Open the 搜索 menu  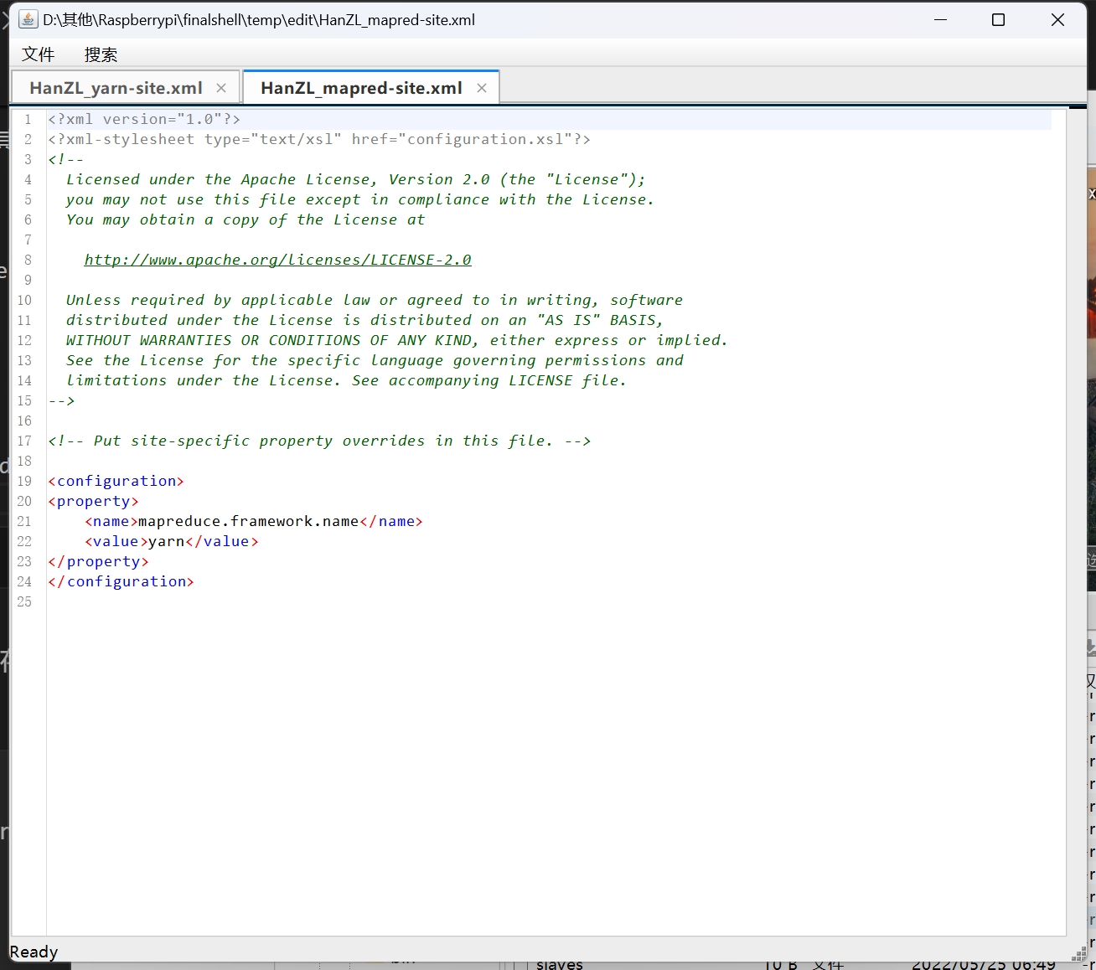point(101,54)
